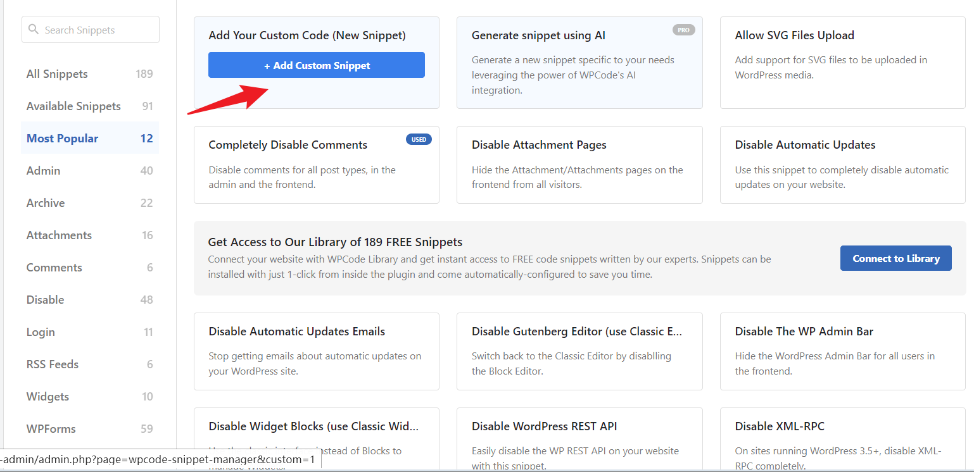Screen dimensions: 974x472
Task: Open the Disable snippets category
Action: tap(90, 300)
